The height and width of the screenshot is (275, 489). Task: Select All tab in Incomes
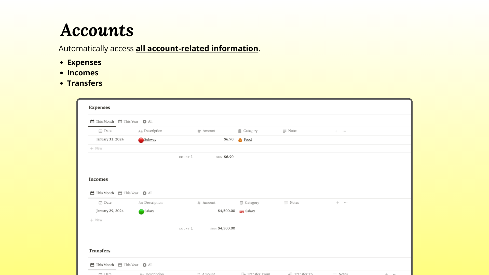click(148, 193)
